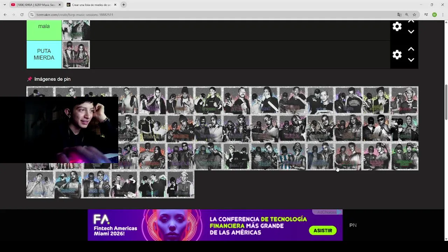Click the scrollbar down arrow
The width and height of the screenshot is (448, 252).
coord(446,239)
